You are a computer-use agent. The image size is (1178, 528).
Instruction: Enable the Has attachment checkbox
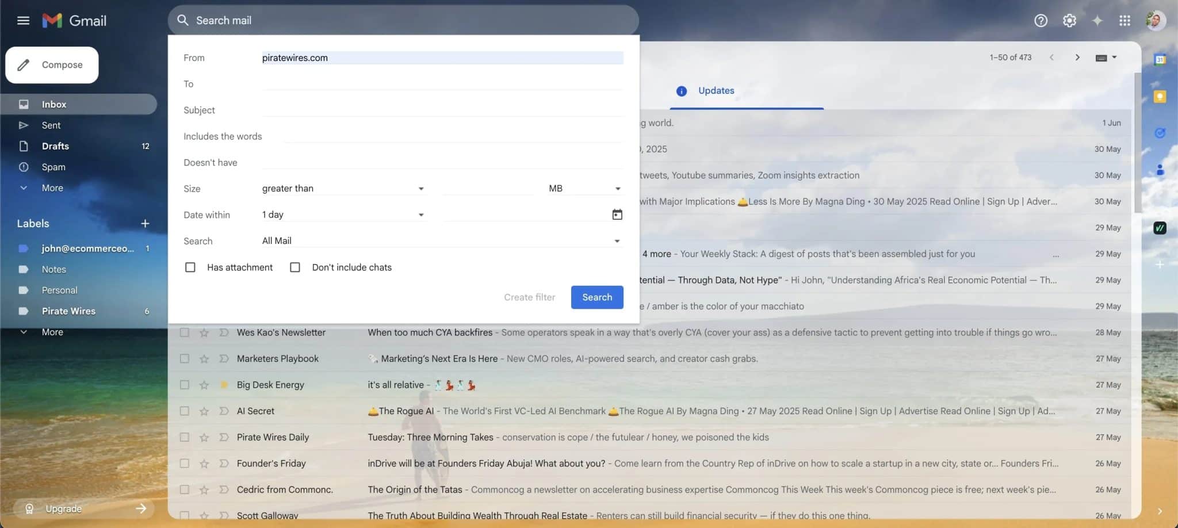click(x=190, y=267)
